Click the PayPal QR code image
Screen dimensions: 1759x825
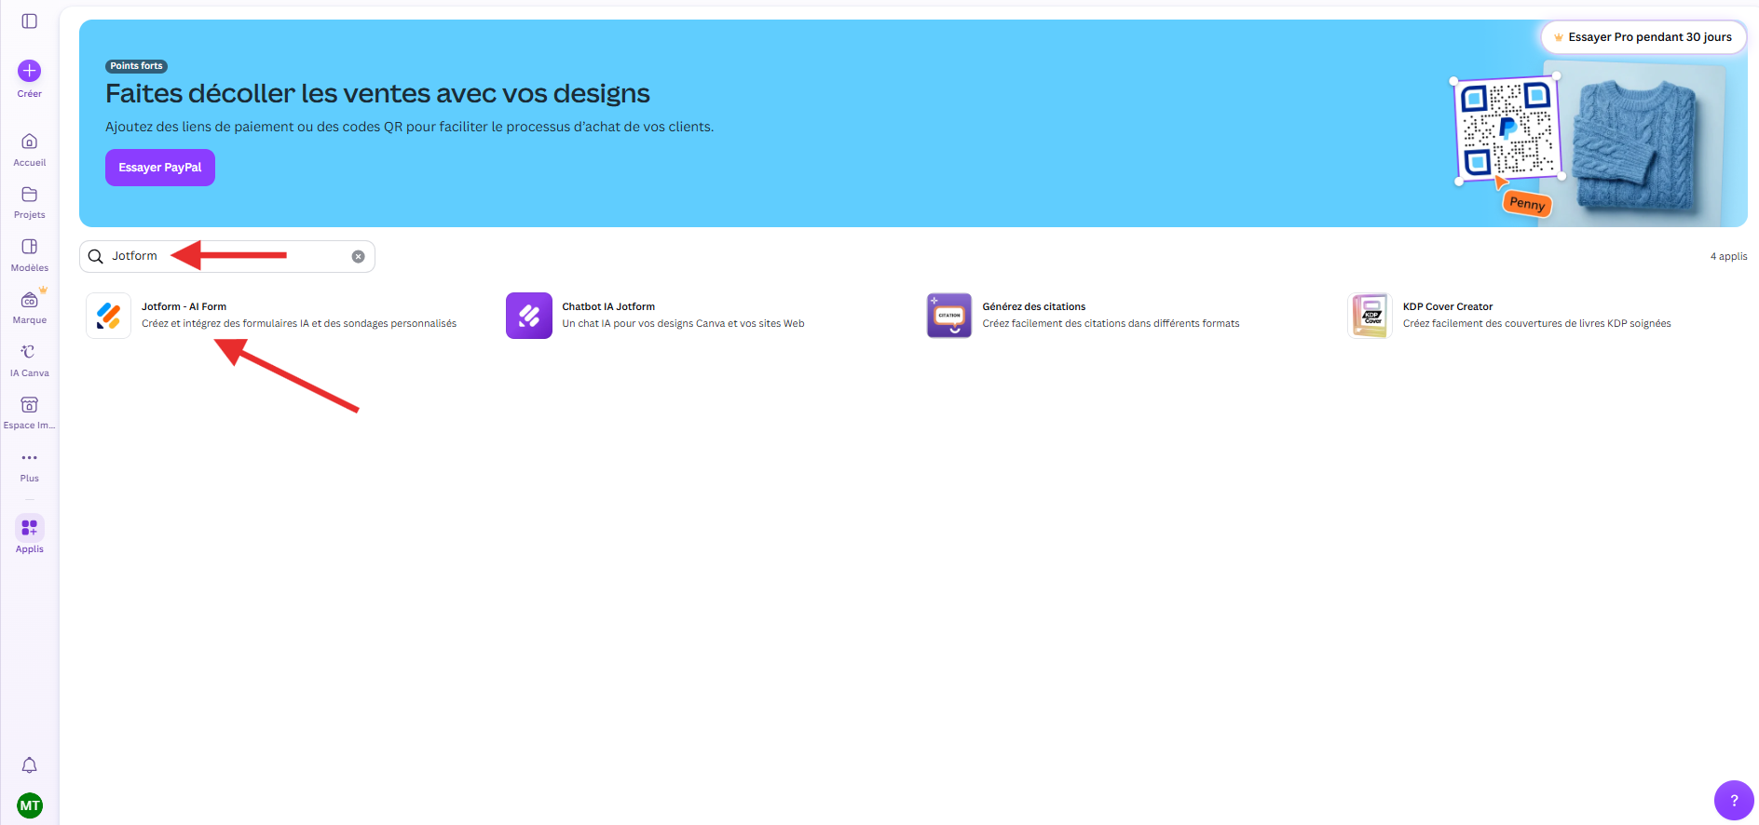(x=1508, y=128)
